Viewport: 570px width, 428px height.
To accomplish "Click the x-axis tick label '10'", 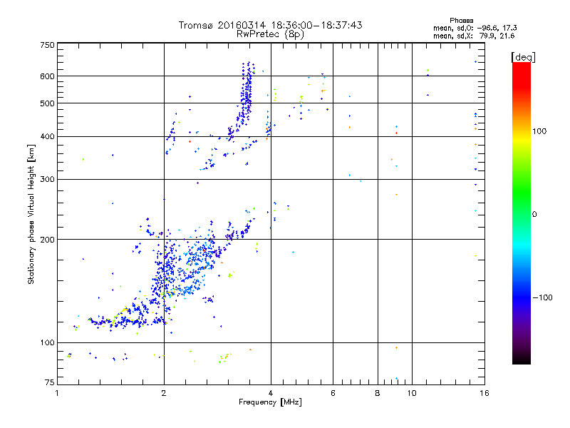I will pyautogui.click(x=412, y=393).
